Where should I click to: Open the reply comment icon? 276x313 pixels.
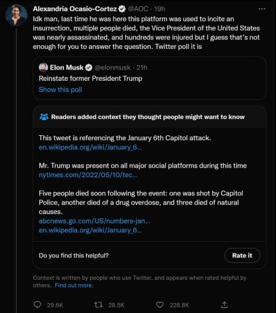click(38, 305)
